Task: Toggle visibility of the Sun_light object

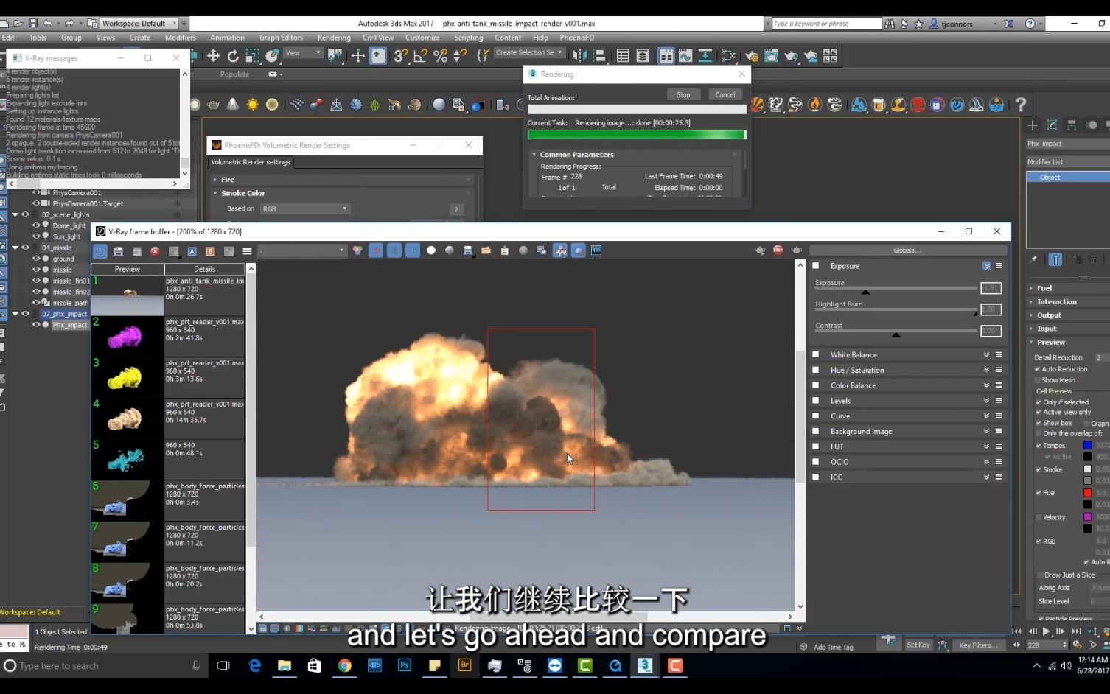Action: (36, 236)
